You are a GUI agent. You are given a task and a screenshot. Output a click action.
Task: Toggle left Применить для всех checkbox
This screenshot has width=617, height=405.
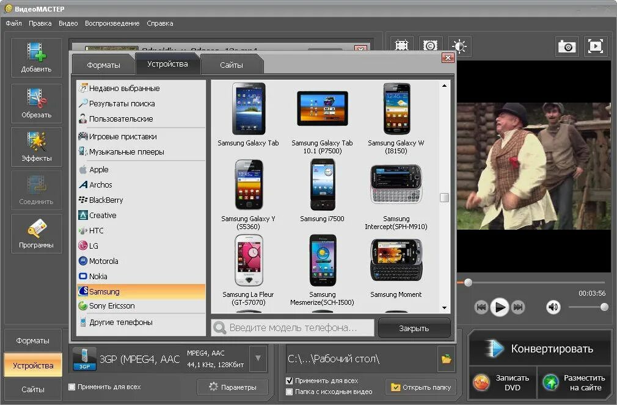pyautogui.click(x=71, y=387)
